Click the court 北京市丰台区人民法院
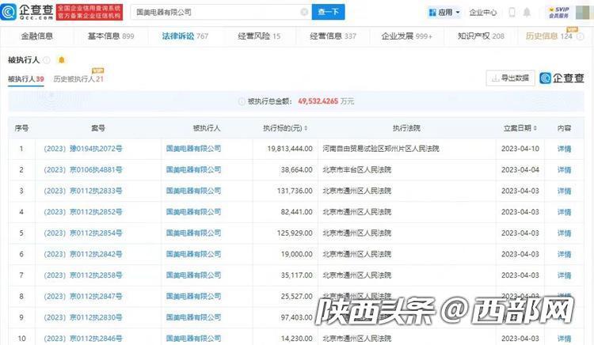Screen dimensions: 594x345 pyautogui.click(x=357, y=170)
